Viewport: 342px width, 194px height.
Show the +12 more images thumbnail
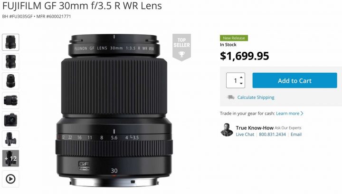click(x=10, y=158)
